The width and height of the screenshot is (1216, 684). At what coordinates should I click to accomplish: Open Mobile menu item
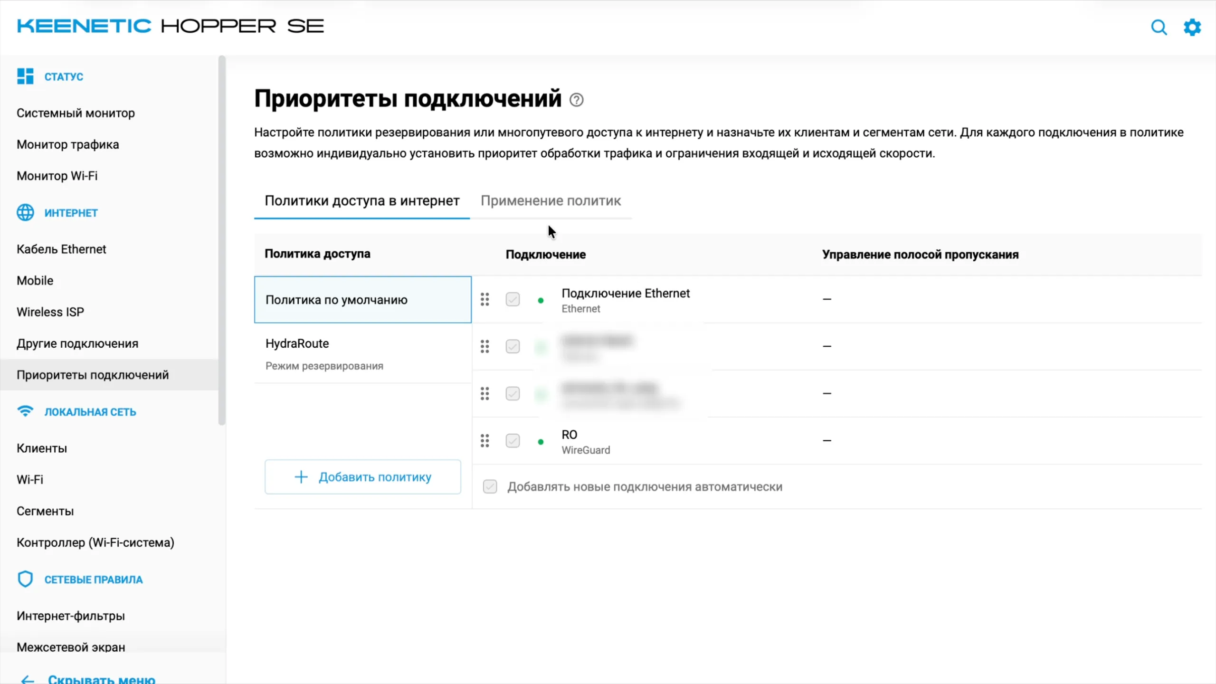point(35,281)
